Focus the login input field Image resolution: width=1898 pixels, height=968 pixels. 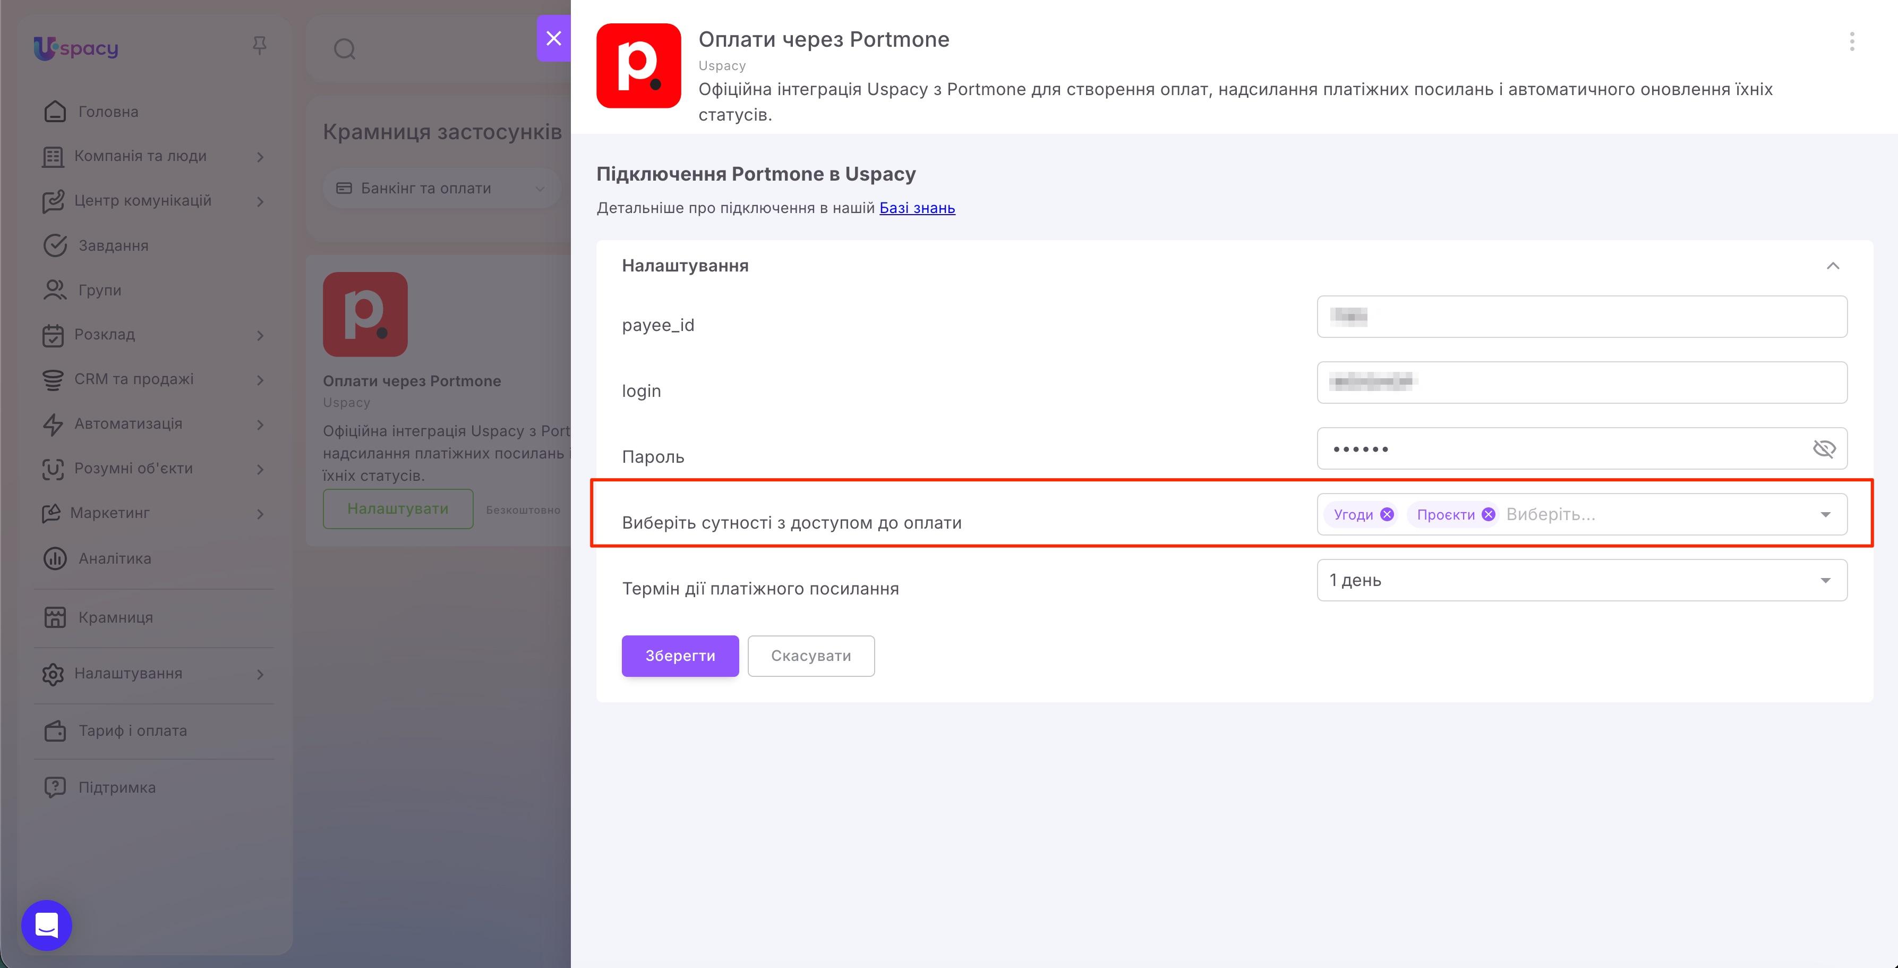point(1581,383)
